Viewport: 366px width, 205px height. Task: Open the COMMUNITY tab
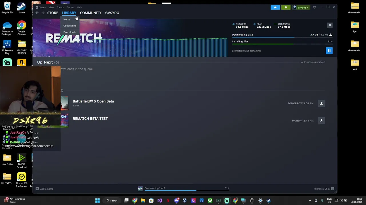91,13
